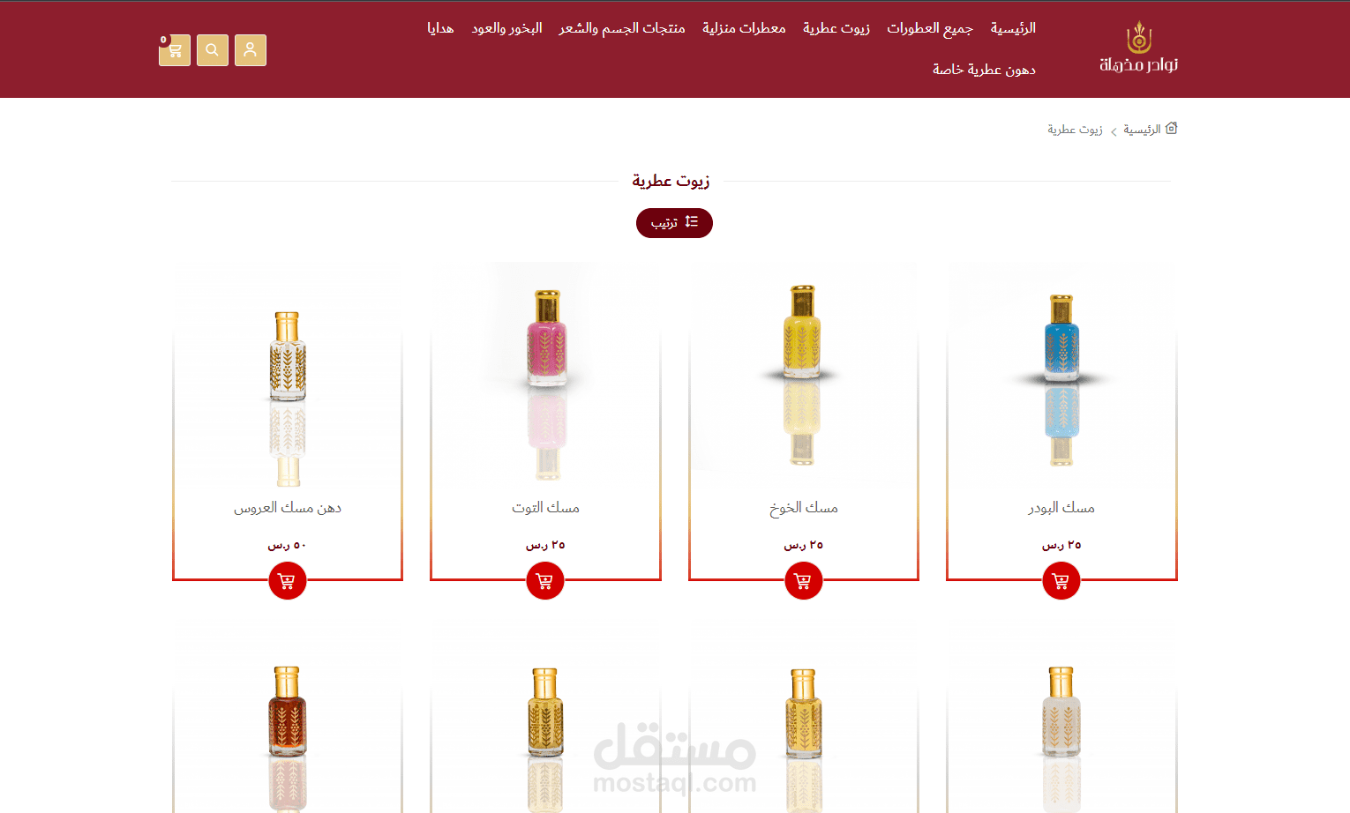Click the نوادر مخملة store logo
Screen dimensions: 1350x813
1138,48
